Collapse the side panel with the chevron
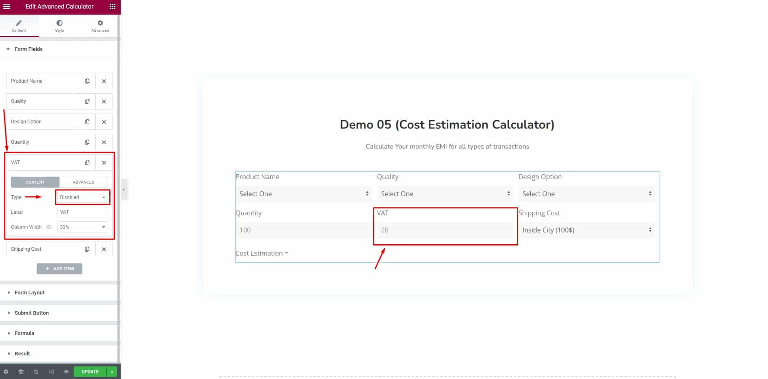The height and width of the screenshot is (379, 768). coord(124,189)
